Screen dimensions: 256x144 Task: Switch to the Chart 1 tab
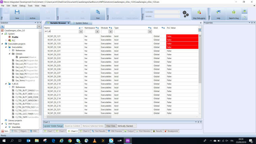[49, 131]
